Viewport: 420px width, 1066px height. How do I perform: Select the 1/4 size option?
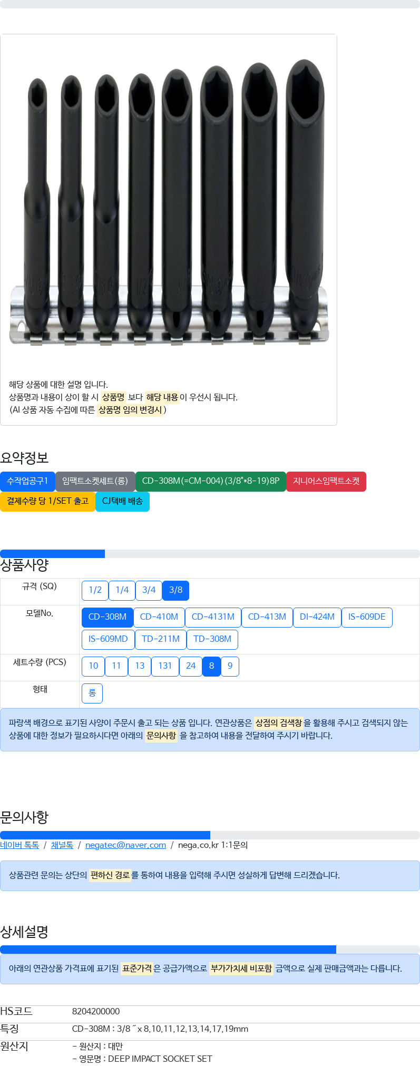[122, 590]
